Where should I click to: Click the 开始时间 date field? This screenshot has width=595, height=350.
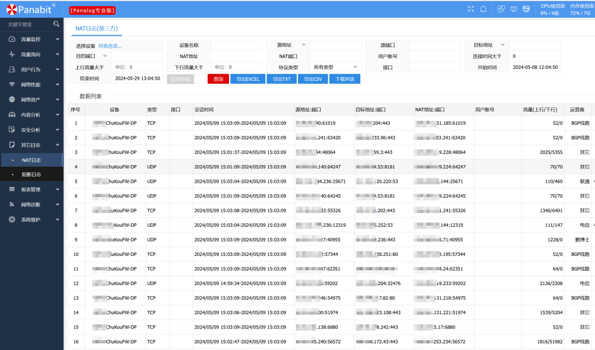[534, 67]
